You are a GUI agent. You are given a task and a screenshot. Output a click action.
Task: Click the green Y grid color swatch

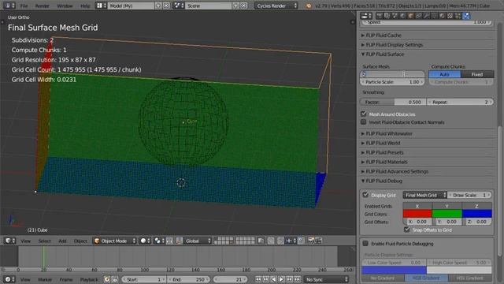tap(447, 214)
